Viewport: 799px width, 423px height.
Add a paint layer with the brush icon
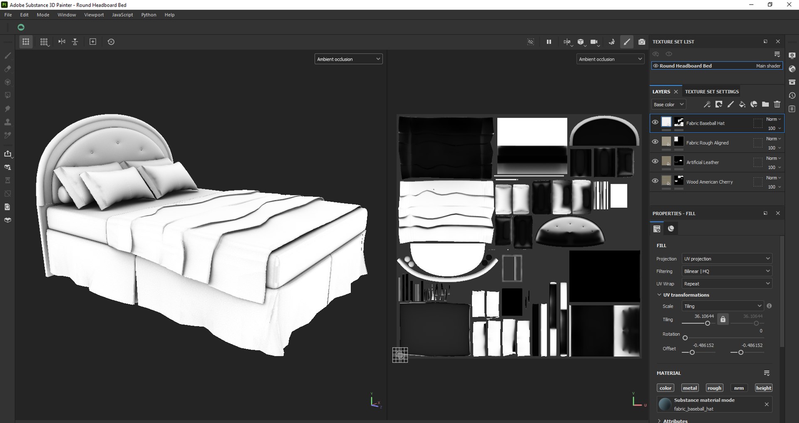730,104
